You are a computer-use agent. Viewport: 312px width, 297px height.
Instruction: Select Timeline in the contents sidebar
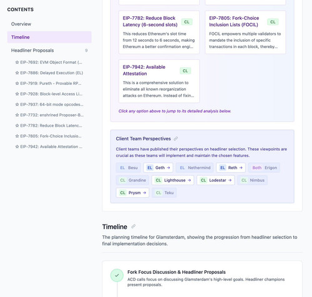click(x=49, y=37)
